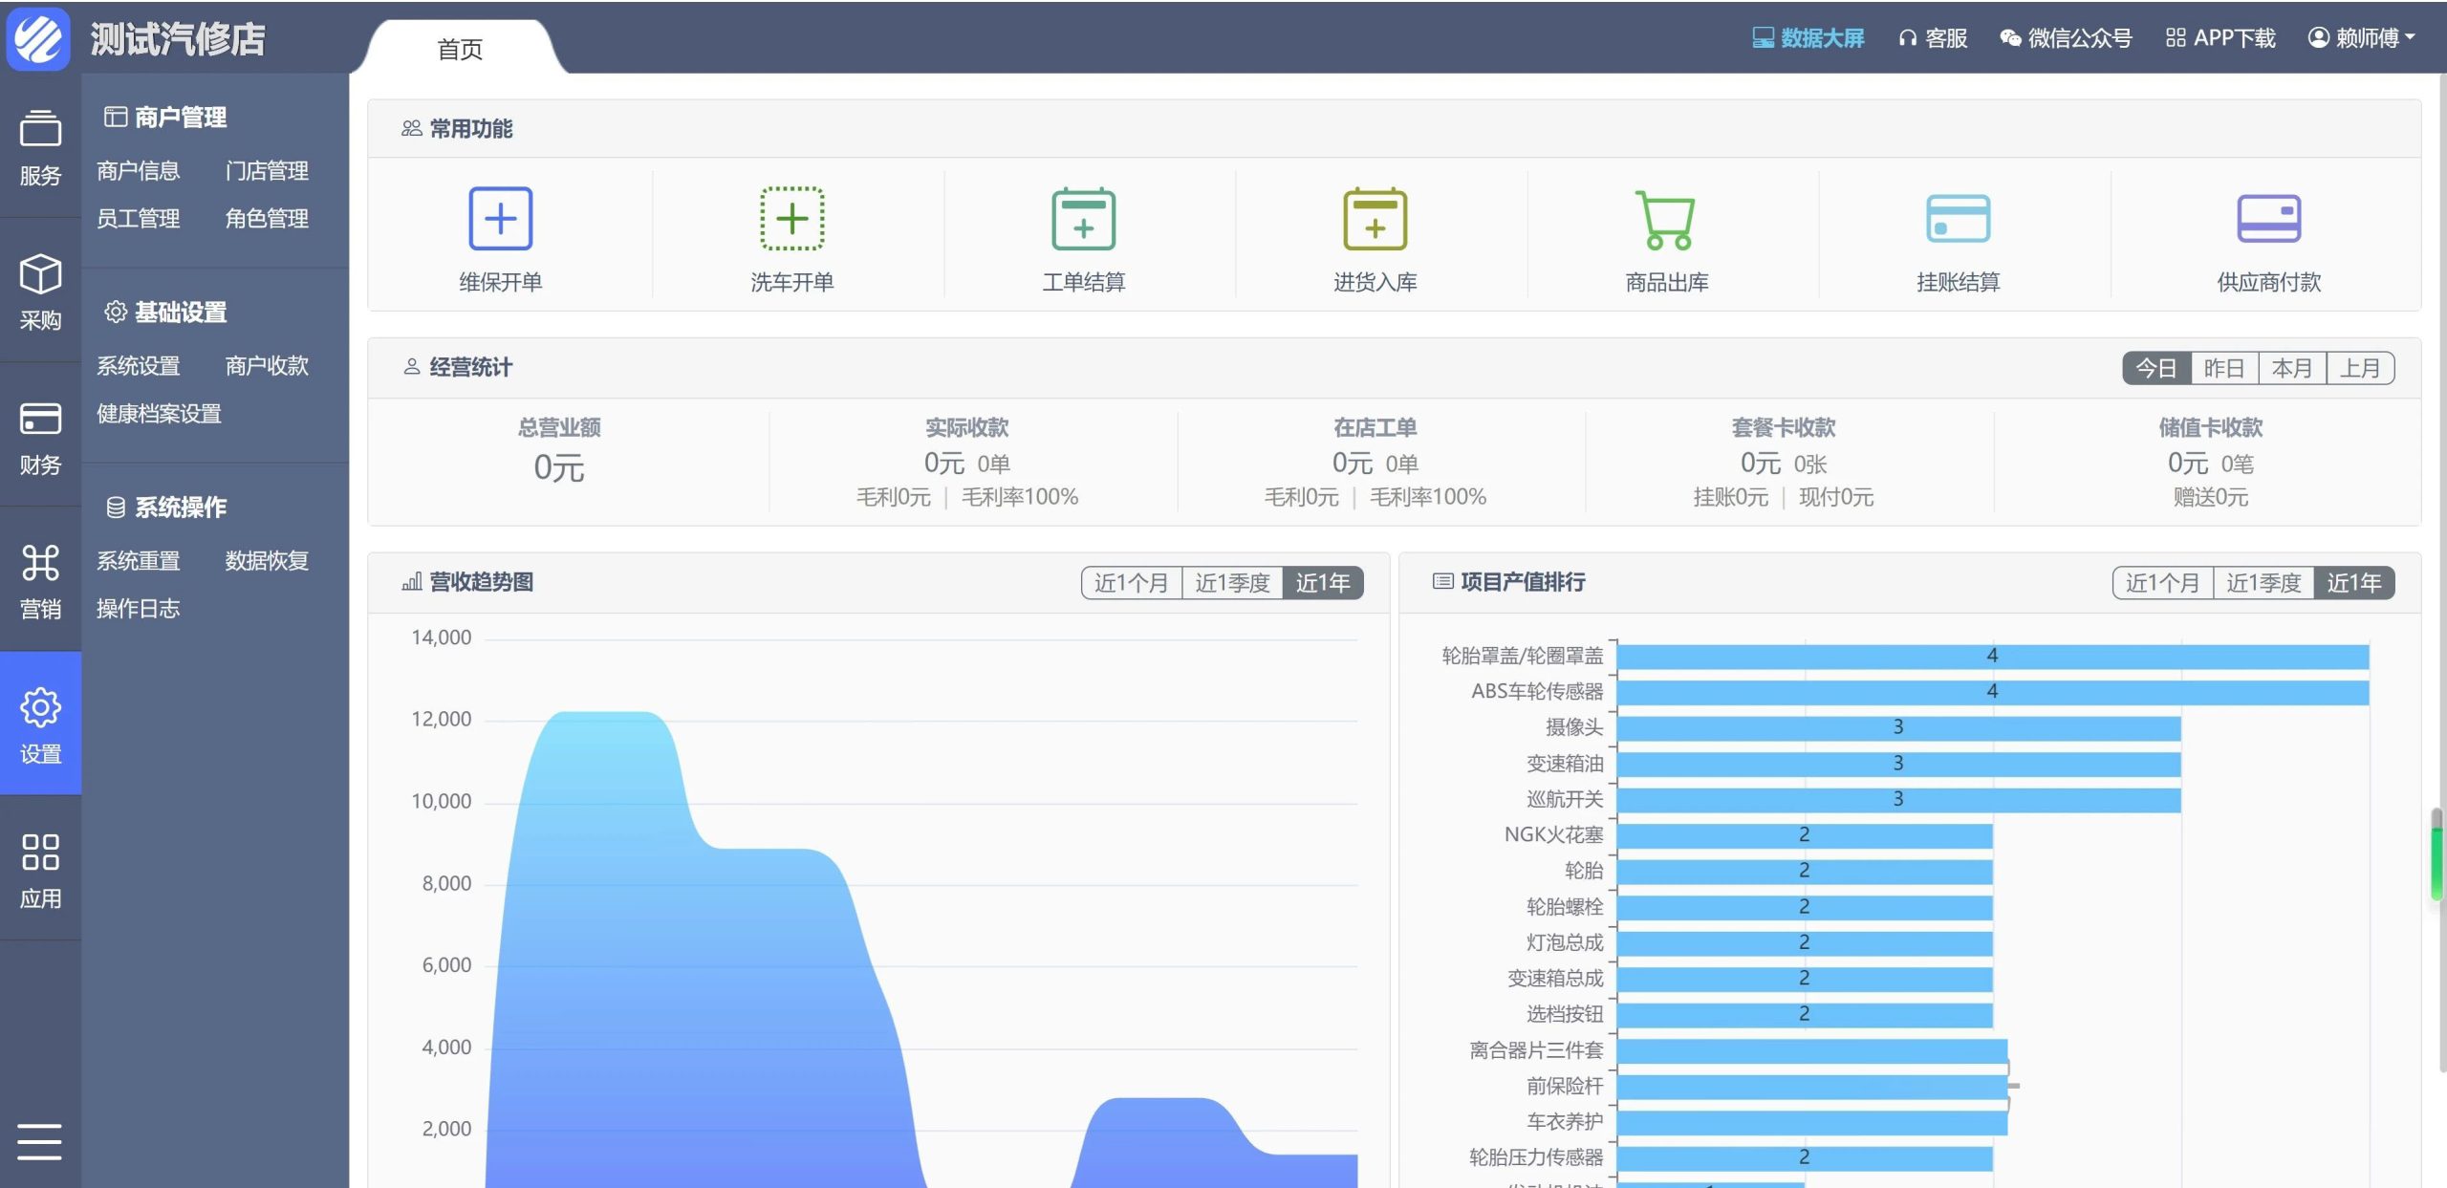The image size is (2447, 1188).
Task: Select 昨日 in the statistics period
Action: point(2224,367)
